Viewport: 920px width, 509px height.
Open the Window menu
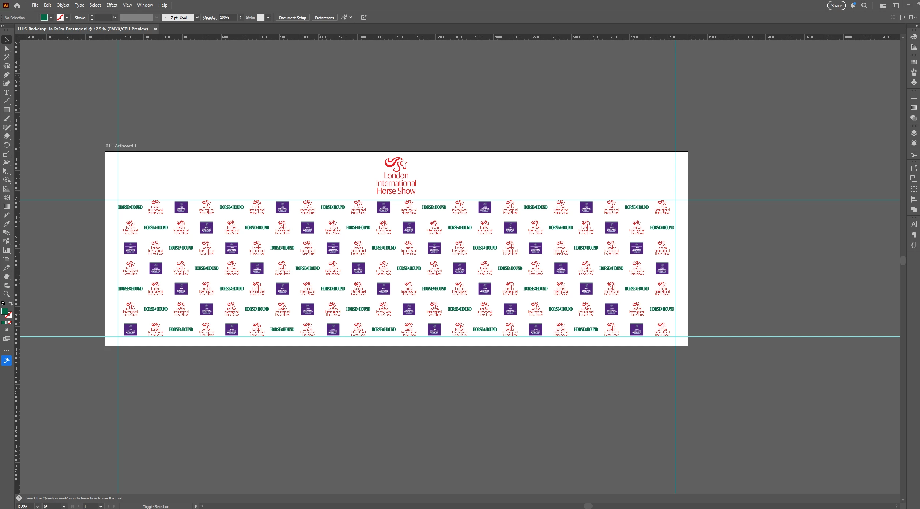click(x=145, y=5)
